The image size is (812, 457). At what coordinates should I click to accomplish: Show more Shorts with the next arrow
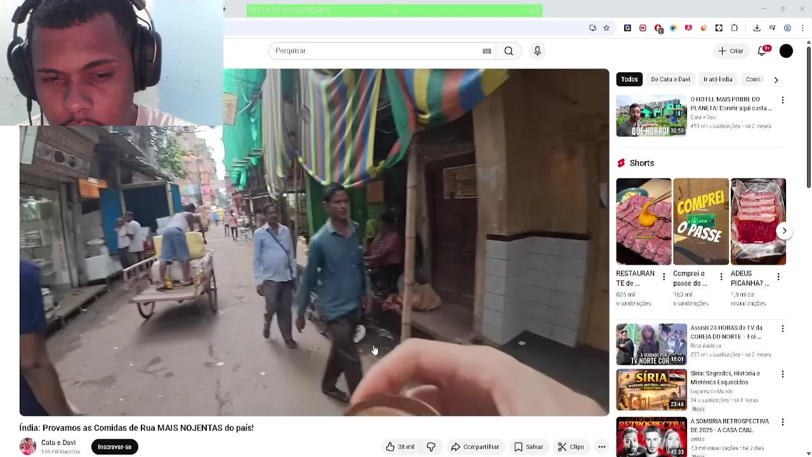point(784,231)
